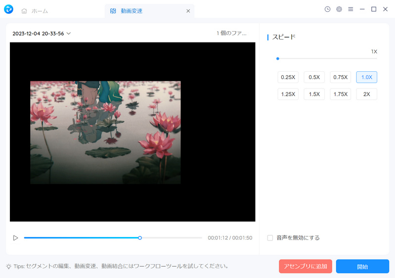This screenshot has height=278, width=395.
Task: Open settings gear icon
Action: pyautogui.click(x=339, y=9)
